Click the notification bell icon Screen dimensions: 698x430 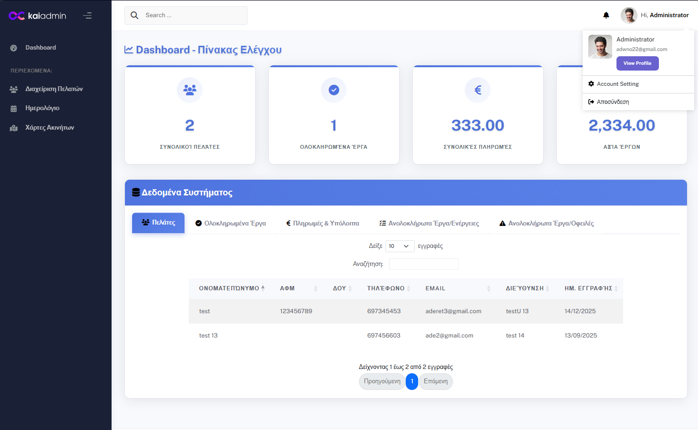[606, 15]
